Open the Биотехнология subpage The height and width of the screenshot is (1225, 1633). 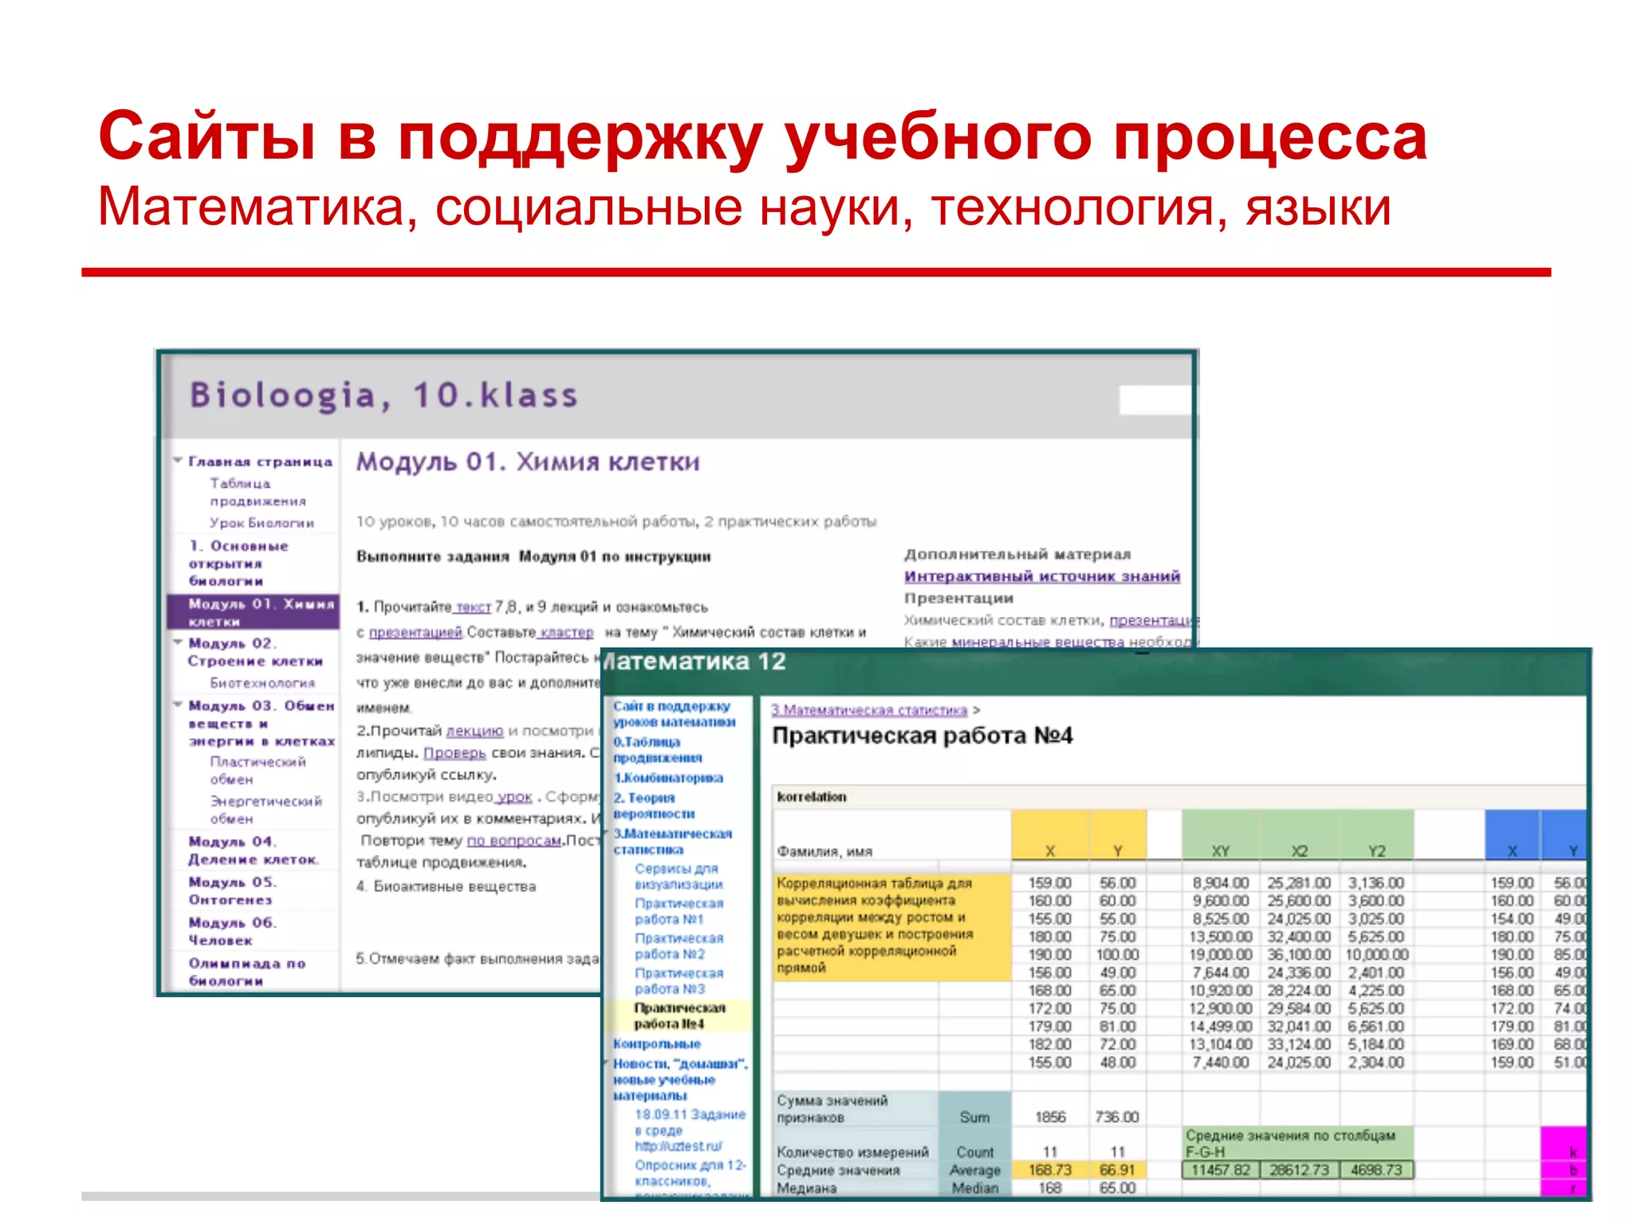pos(262,683)
